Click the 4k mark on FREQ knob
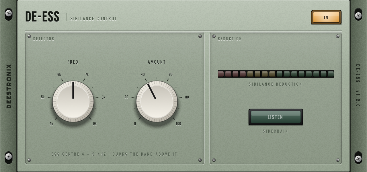This screenshot has height=172, width=367. pyautogui.click(x=51, y=124)
